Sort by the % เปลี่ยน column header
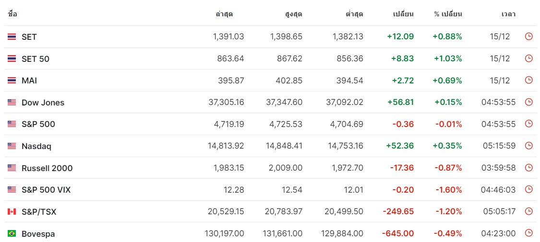 point(448,14)
